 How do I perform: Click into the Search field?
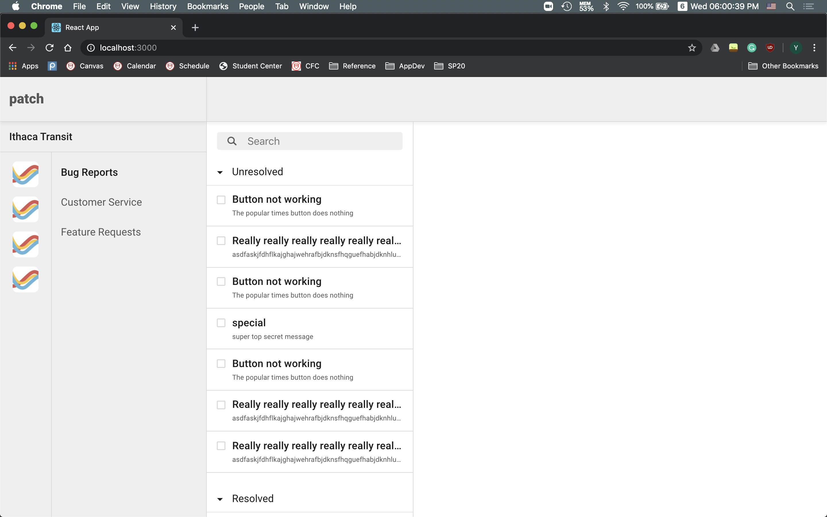(321, 141)
